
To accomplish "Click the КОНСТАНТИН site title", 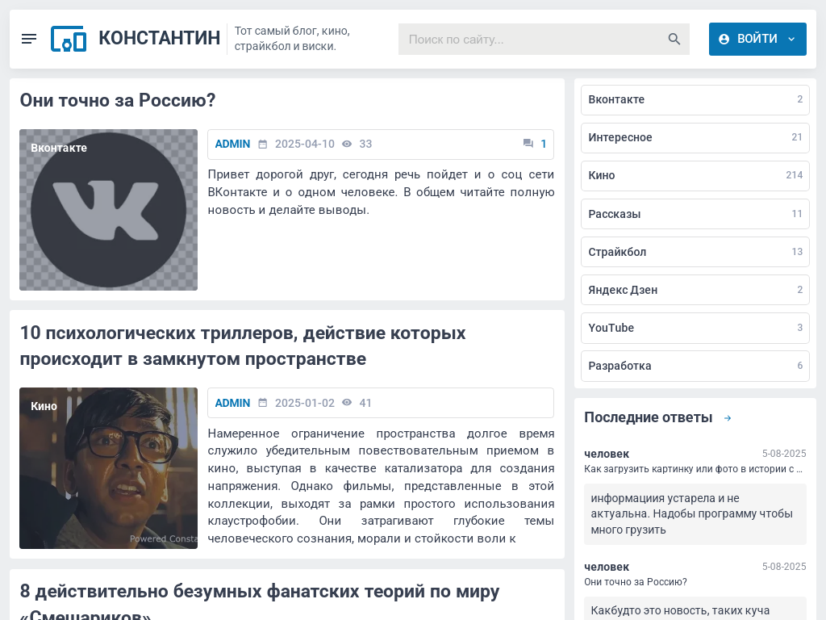I will (159, 38).
